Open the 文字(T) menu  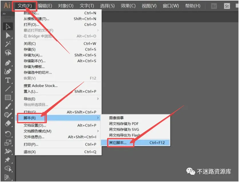click(87, 6)
